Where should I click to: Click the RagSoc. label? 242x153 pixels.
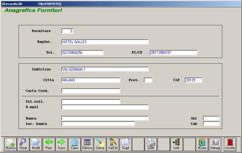[44, 42]
